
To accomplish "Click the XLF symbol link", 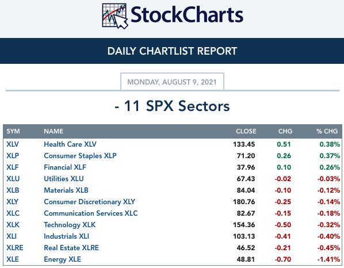I will pos(13,167).
